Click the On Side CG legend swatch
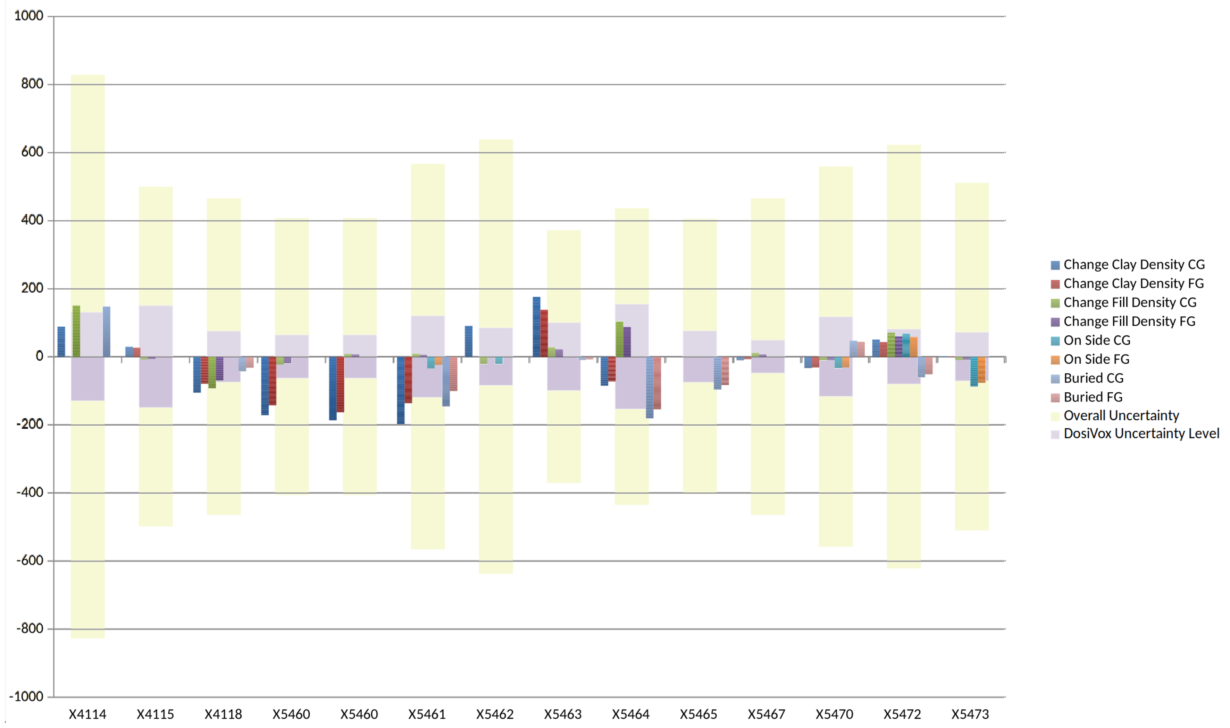 1055,341
